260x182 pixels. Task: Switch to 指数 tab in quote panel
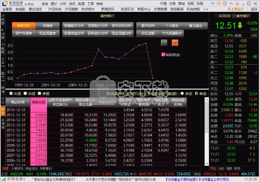(229, 168)
